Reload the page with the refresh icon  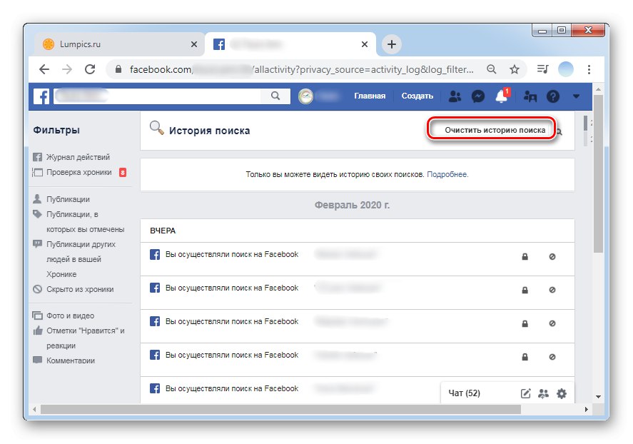(x=90, y=69)
